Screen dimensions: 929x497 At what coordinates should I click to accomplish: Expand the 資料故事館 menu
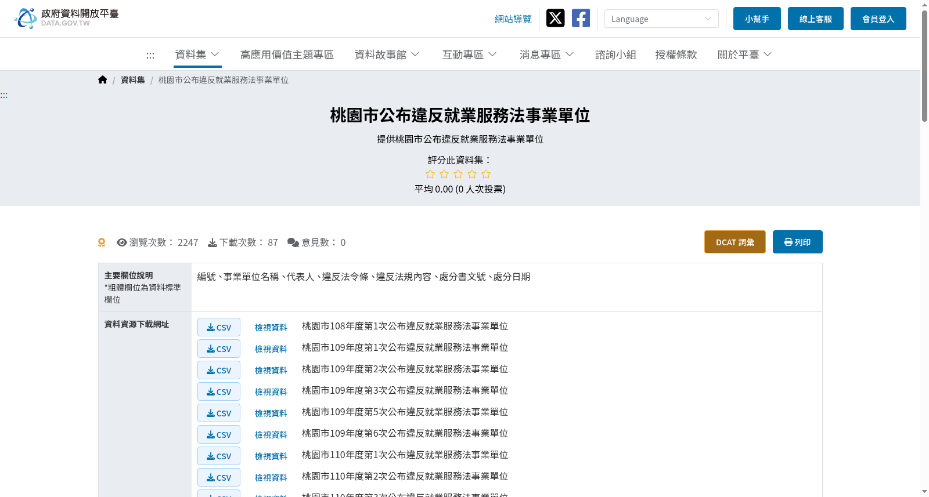(387, 55)
